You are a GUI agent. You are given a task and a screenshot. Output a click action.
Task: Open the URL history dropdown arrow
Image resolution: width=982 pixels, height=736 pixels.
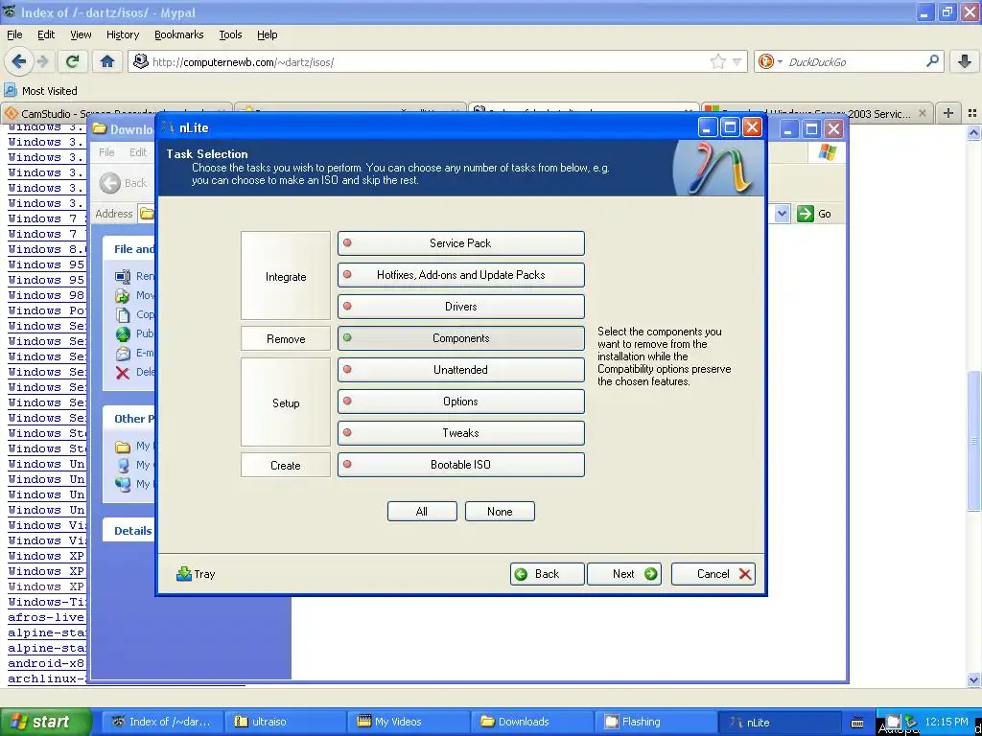click(737, 61)
